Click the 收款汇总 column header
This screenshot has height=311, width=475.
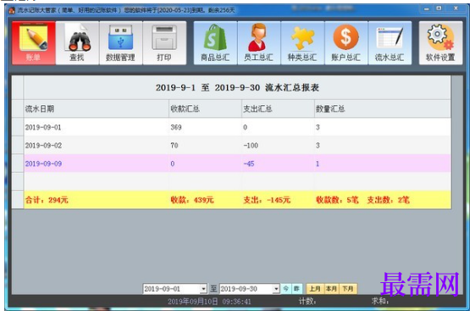[205, 108]
